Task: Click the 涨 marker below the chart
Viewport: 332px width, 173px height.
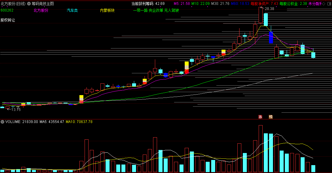Action: [260, 117]
